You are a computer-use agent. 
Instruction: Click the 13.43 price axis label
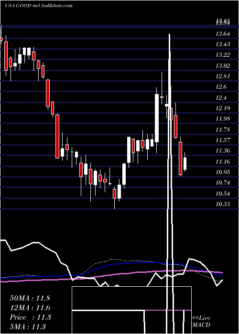223,44
